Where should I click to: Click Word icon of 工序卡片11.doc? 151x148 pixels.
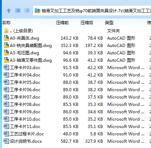(x=6, y=126)
